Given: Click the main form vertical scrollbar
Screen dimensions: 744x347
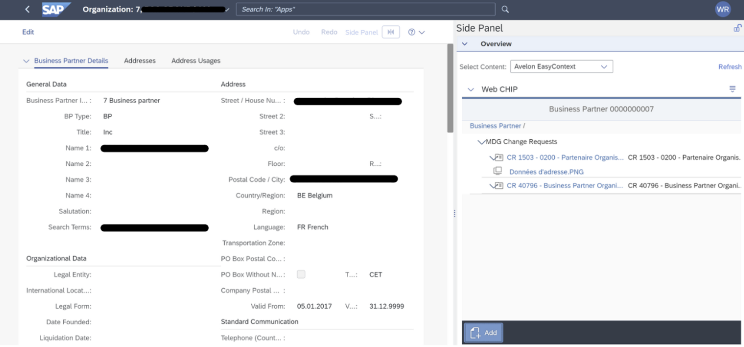Looking at the screenshot, I should [450, 88].
